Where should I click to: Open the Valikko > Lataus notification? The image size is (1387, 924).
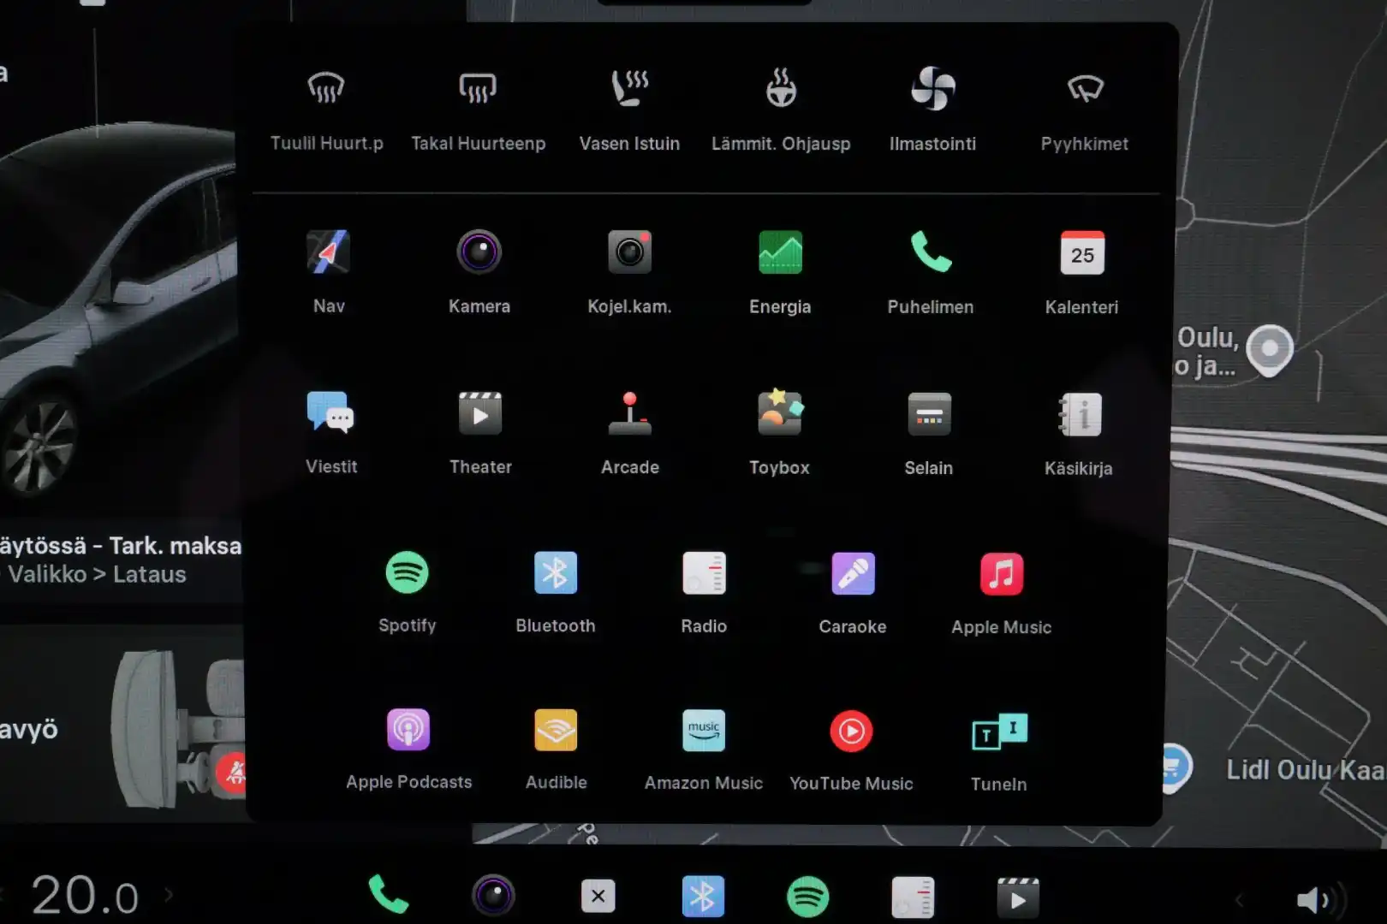120,560
